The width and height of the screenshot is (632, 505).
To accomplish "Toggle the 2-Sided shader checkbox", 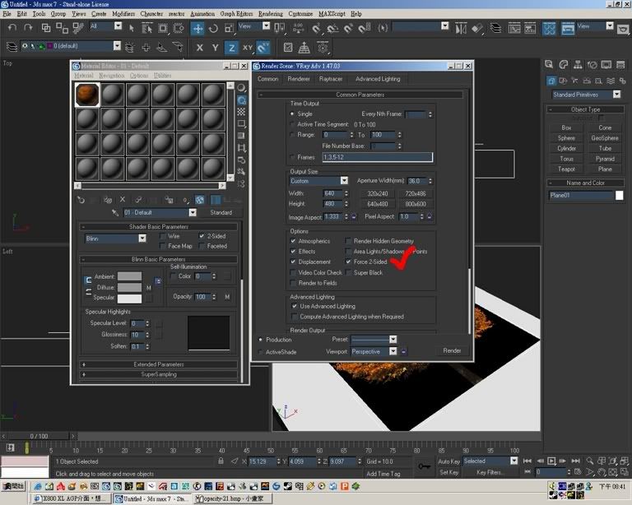I will click(202, 236).
